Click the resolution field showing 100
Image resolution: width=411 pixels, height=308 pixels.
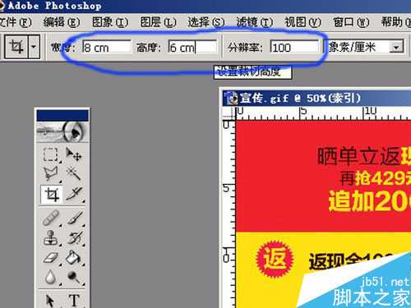pos(294,47)
